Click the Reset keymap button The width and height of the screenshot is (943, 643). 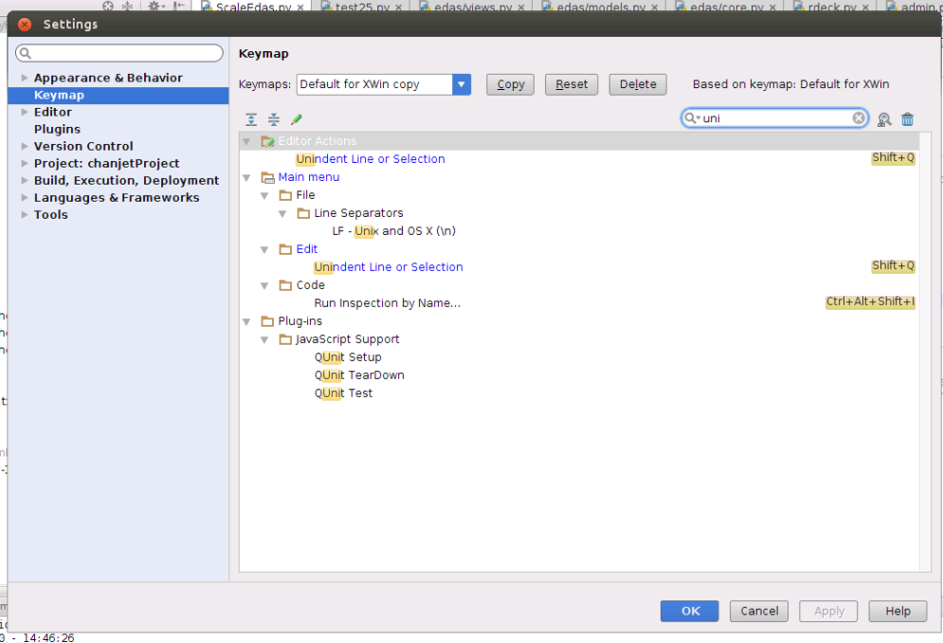click(x=571, y=84)
